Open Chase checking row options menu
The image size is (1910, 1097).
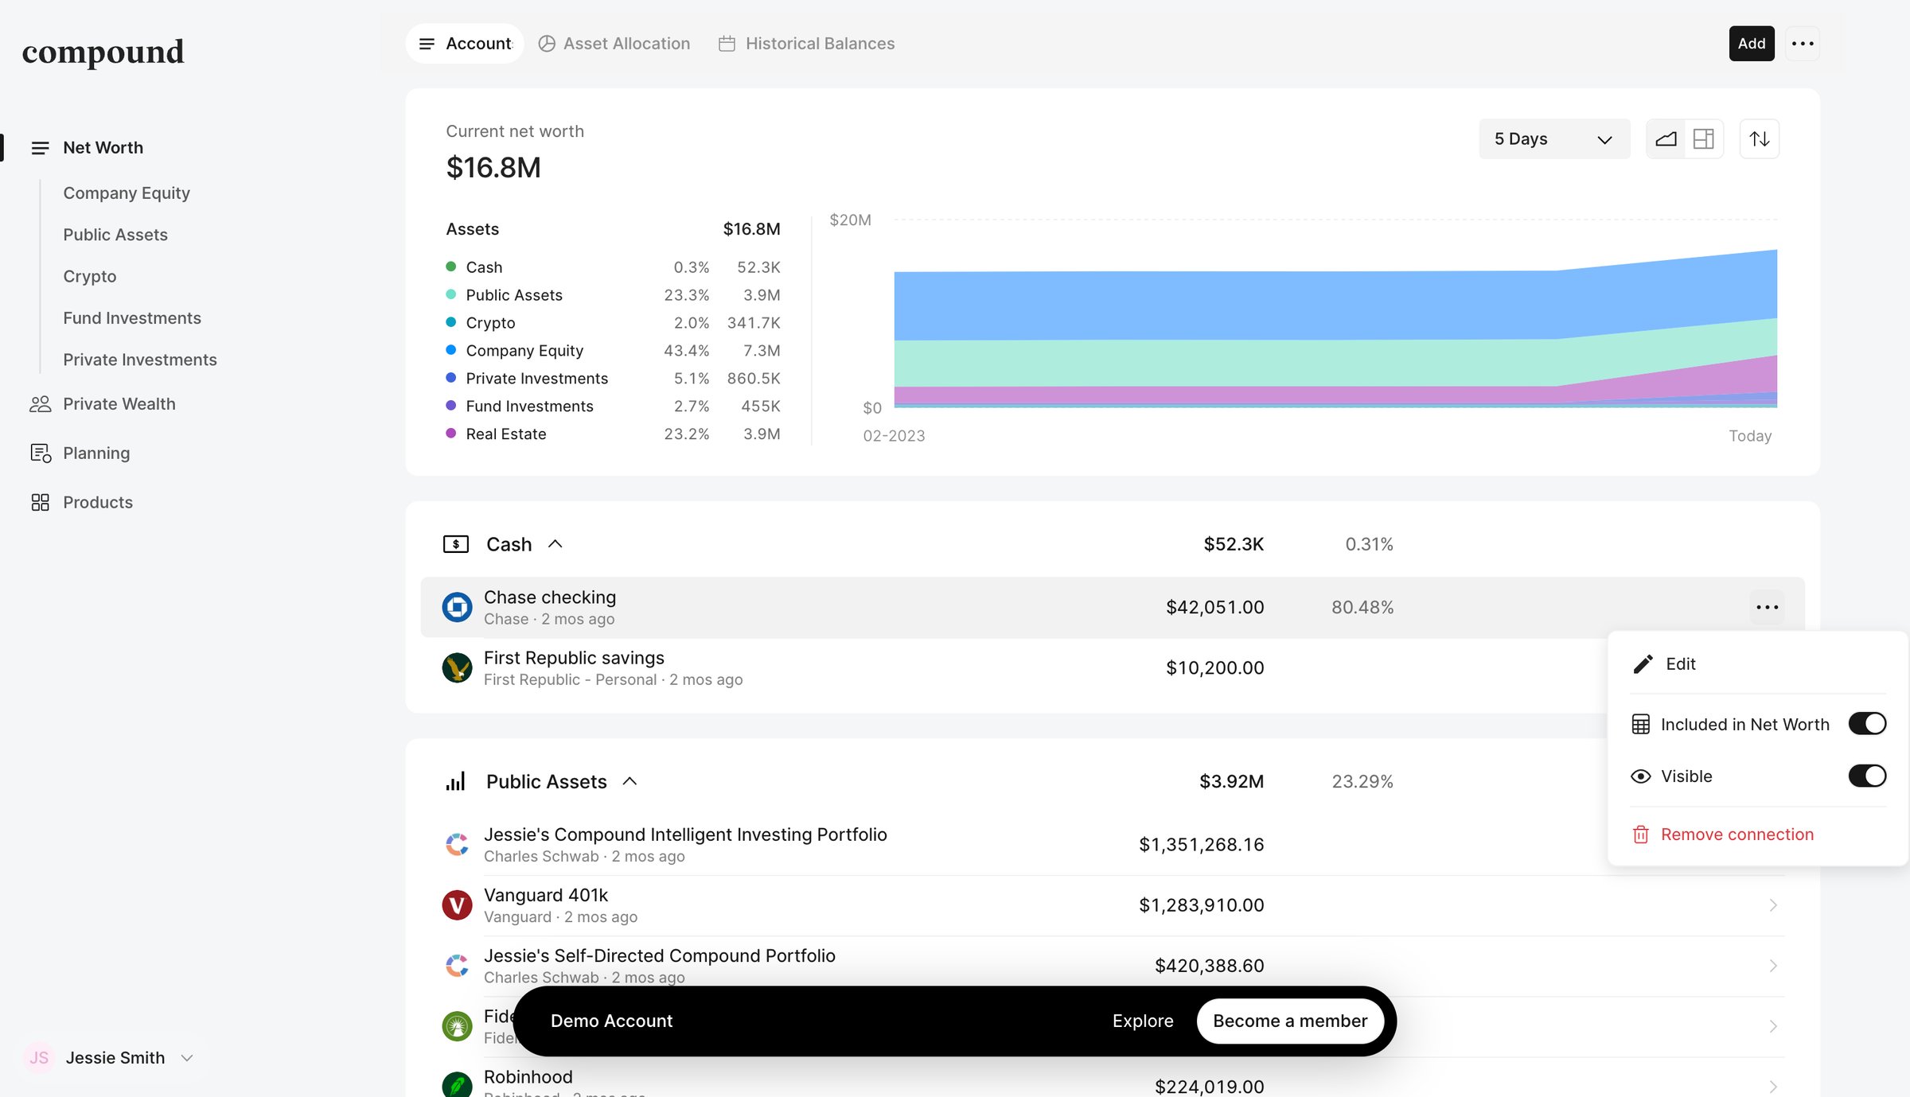(1767, 608)
